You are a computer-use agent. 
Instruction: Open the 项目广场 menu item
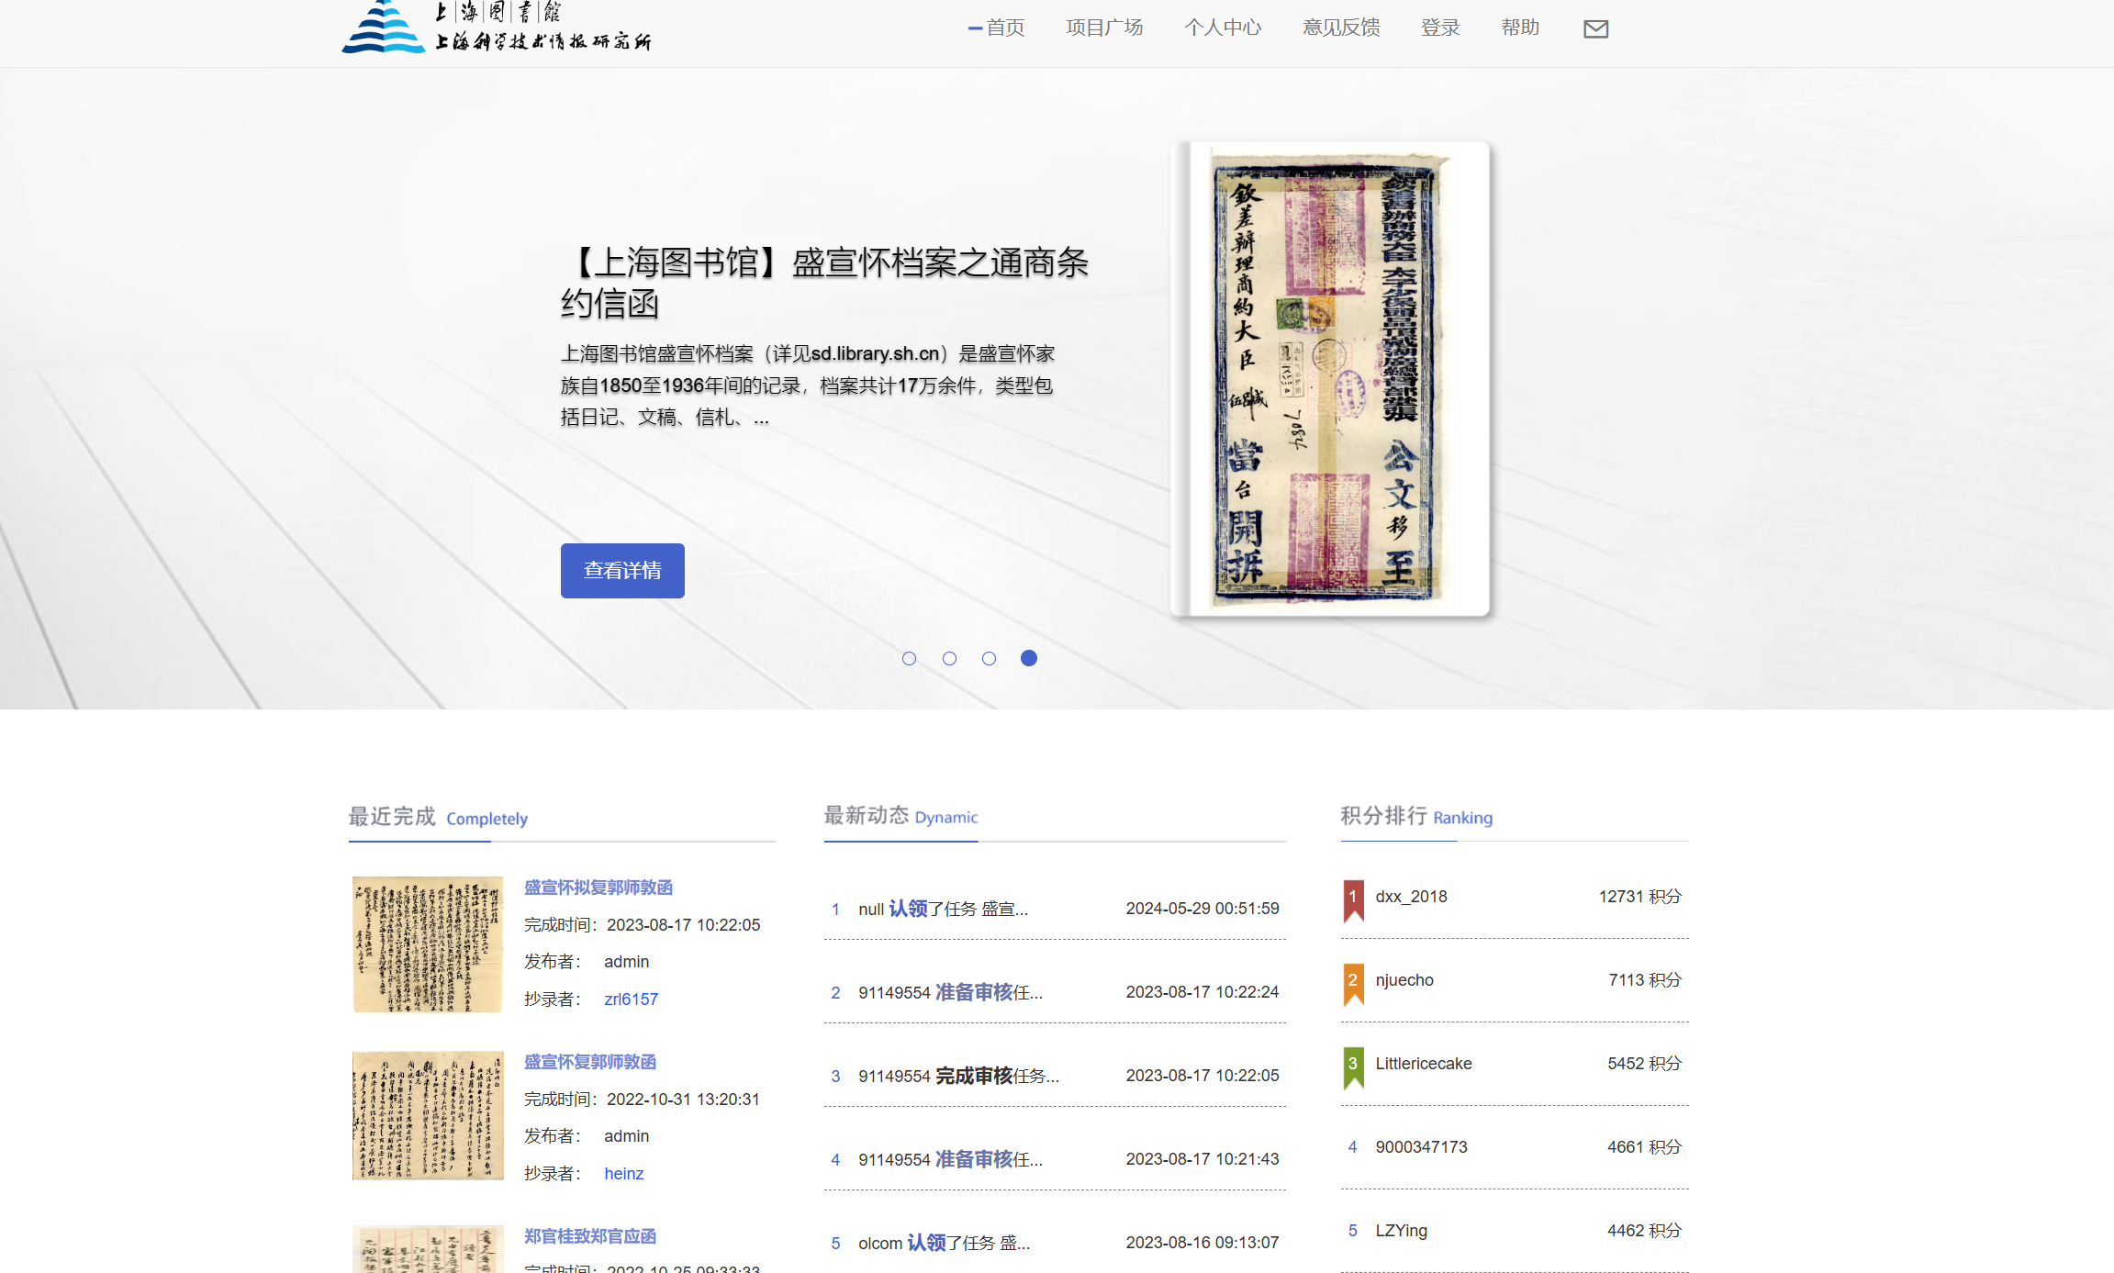(1104, 28)
